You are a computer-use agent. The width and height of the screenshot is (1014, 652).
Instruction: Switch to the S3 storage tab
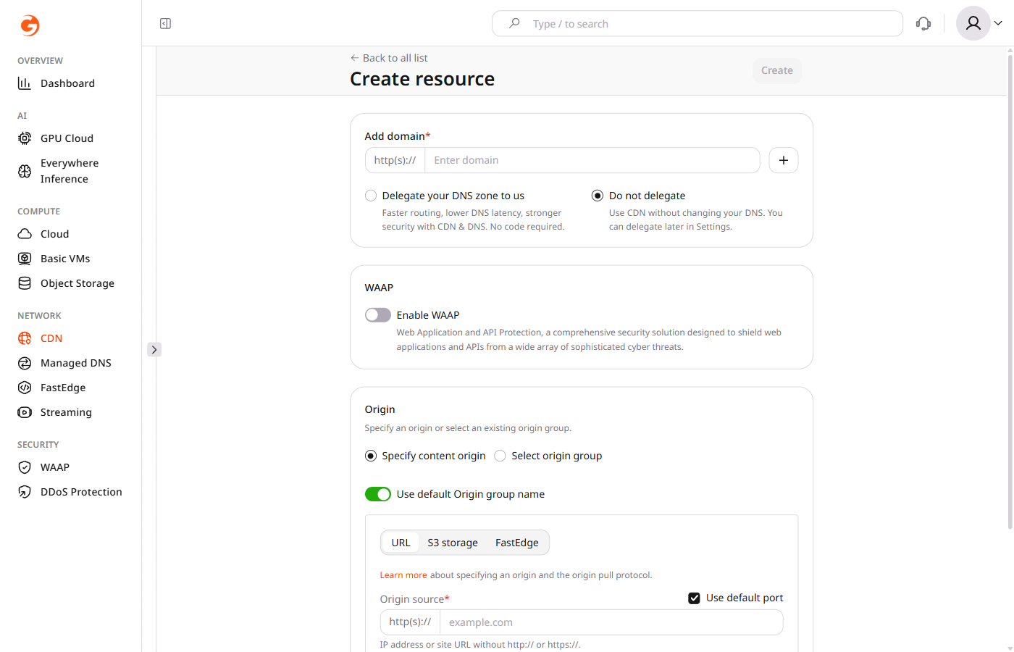pyautogui.click(x=453, y=543)
